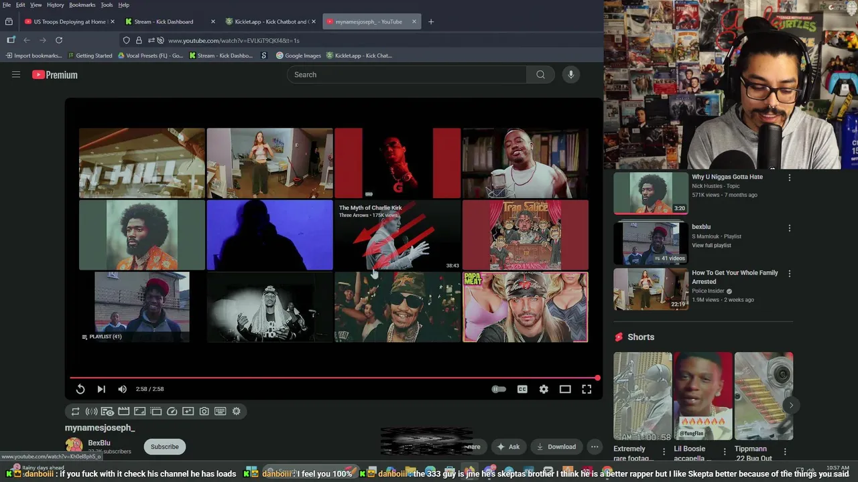Enter full screen mode
858x482 pixels.
click(x=587, y=389)
